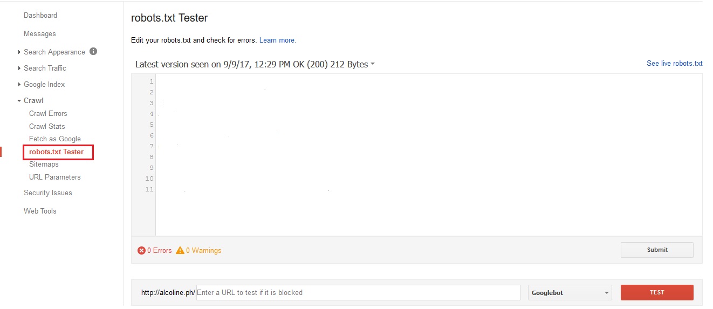Click the yellow Warnings triangle icon

click(180, 250)
